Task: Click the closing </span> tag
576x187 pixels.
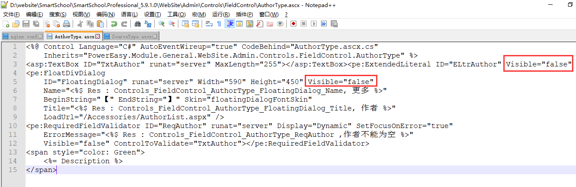Action: tap(41, 170)
